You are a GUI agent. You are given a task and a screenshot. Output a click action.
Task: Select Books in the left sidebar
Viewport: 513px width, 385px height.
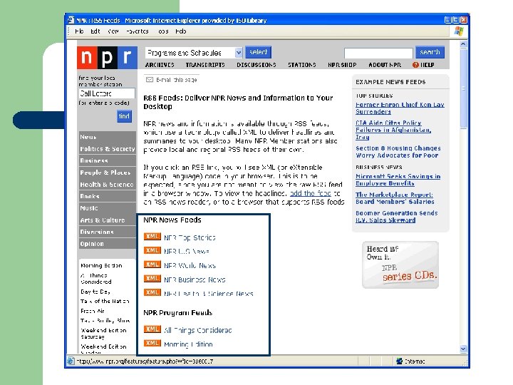click(108, 197)
